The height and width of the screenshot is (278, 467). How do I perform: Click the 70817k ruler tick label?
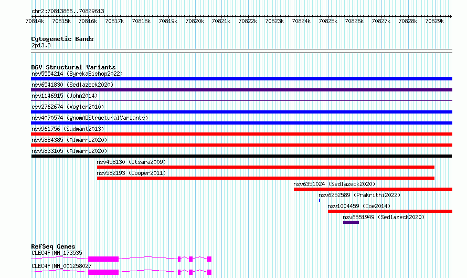click(115, 21)
